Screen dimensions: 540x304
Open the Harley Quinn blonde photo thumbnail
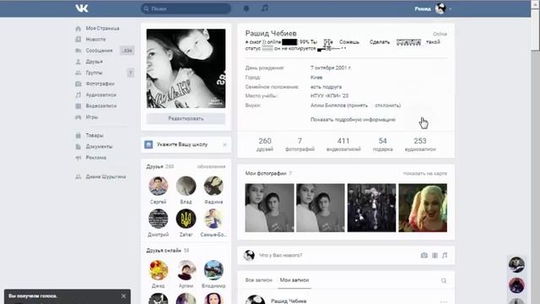423,208
